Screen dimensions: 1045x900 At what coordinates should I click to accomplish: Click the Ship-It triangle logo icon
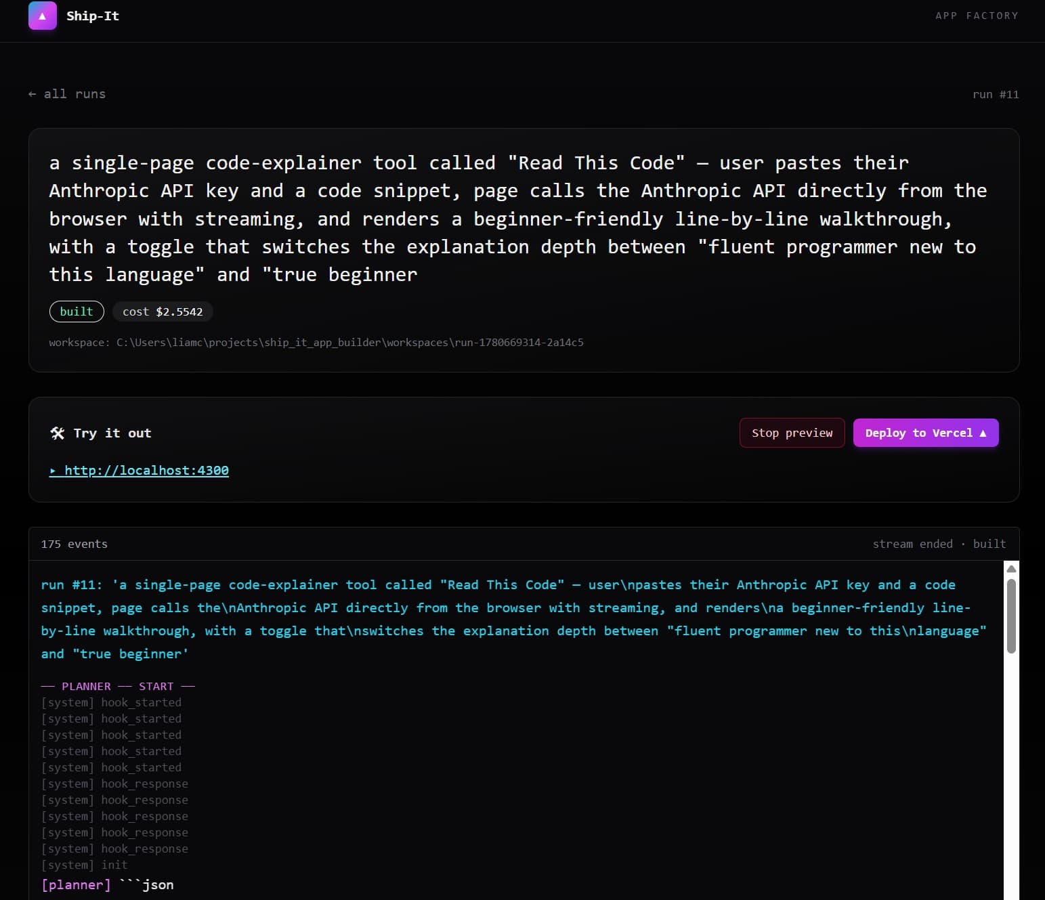(x=42, y=16)
